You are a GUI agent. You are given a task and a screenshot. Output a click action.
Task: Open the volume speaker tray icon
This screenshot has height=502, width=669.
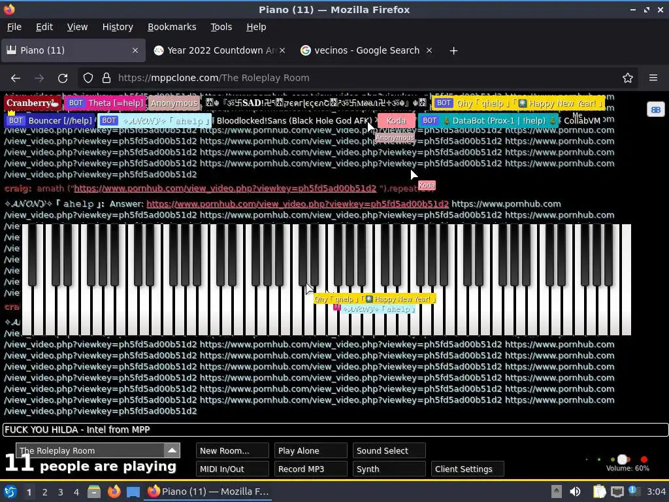(x=575, y=492)
